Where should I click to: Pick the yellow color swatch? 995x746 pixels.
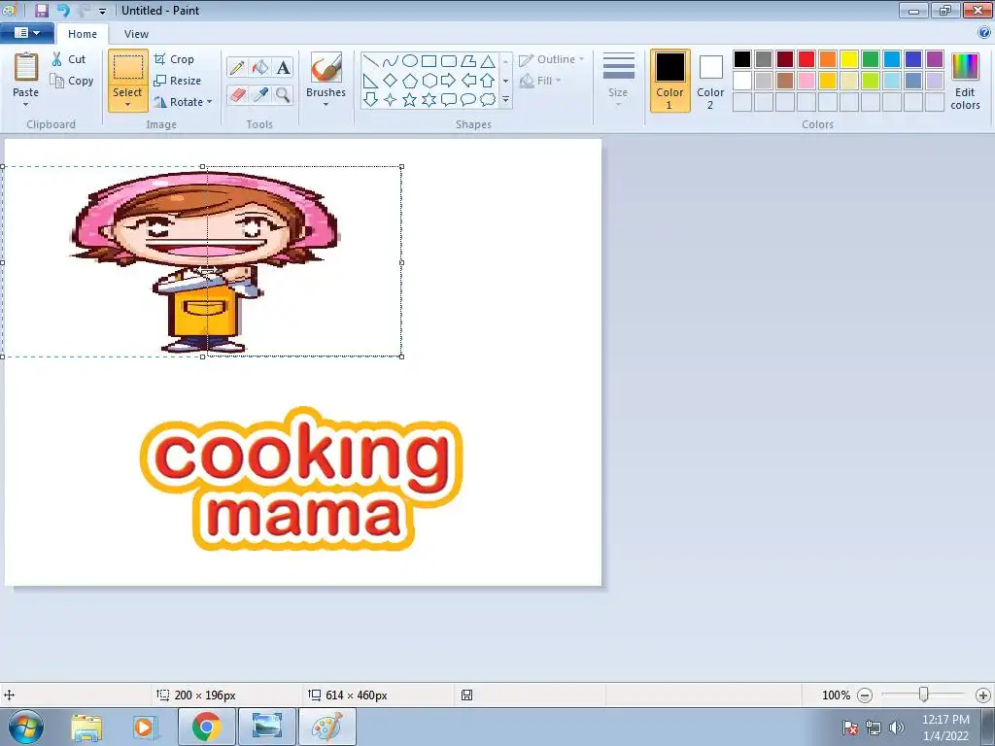(849, 59)
